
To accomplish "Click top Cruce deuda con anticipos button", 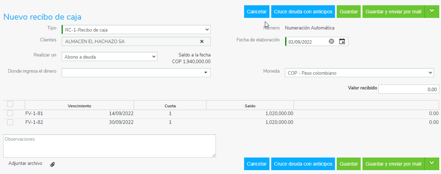I will (x=303, y=12).
